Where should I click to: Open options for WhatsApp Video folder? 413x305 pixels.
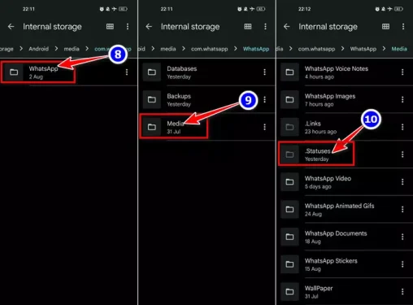tap(402, 182)
